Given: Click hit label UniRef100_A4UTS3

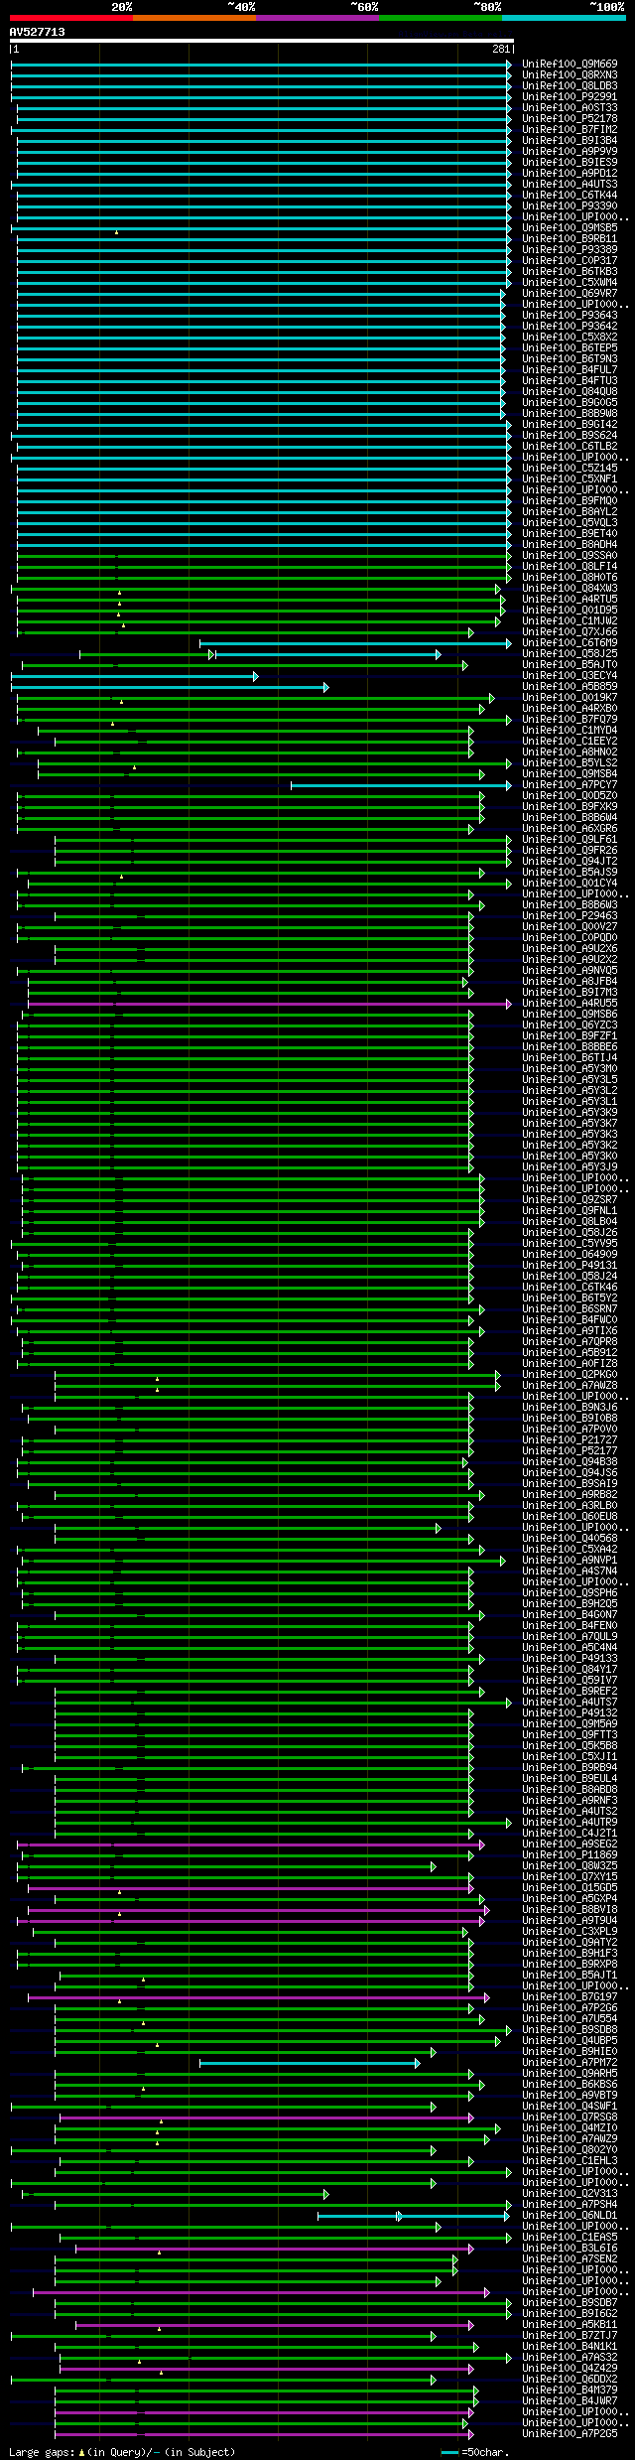Looking at the screenshot, I should tap(570, 185).
